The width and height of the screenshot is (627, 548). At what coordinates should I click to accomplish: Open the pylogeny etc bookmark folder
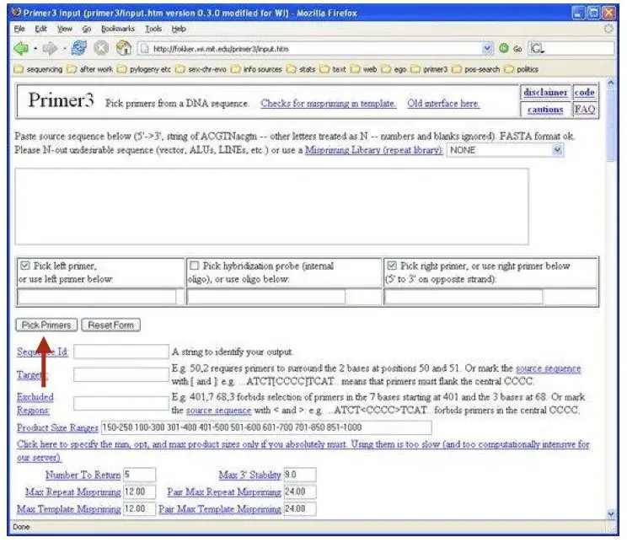coord(144,69)
